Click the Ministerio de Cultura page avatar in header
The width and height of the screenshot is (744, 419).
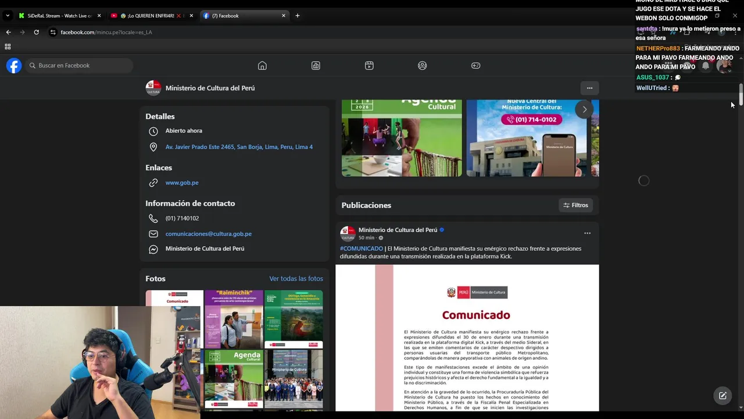(x=153, y=88)
